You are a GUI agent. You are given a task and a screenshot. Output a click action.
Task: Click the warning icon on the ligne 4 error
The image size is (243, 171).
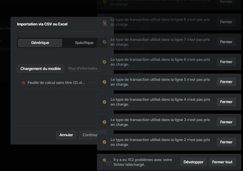pyautogui.click(x=104, y=102)
